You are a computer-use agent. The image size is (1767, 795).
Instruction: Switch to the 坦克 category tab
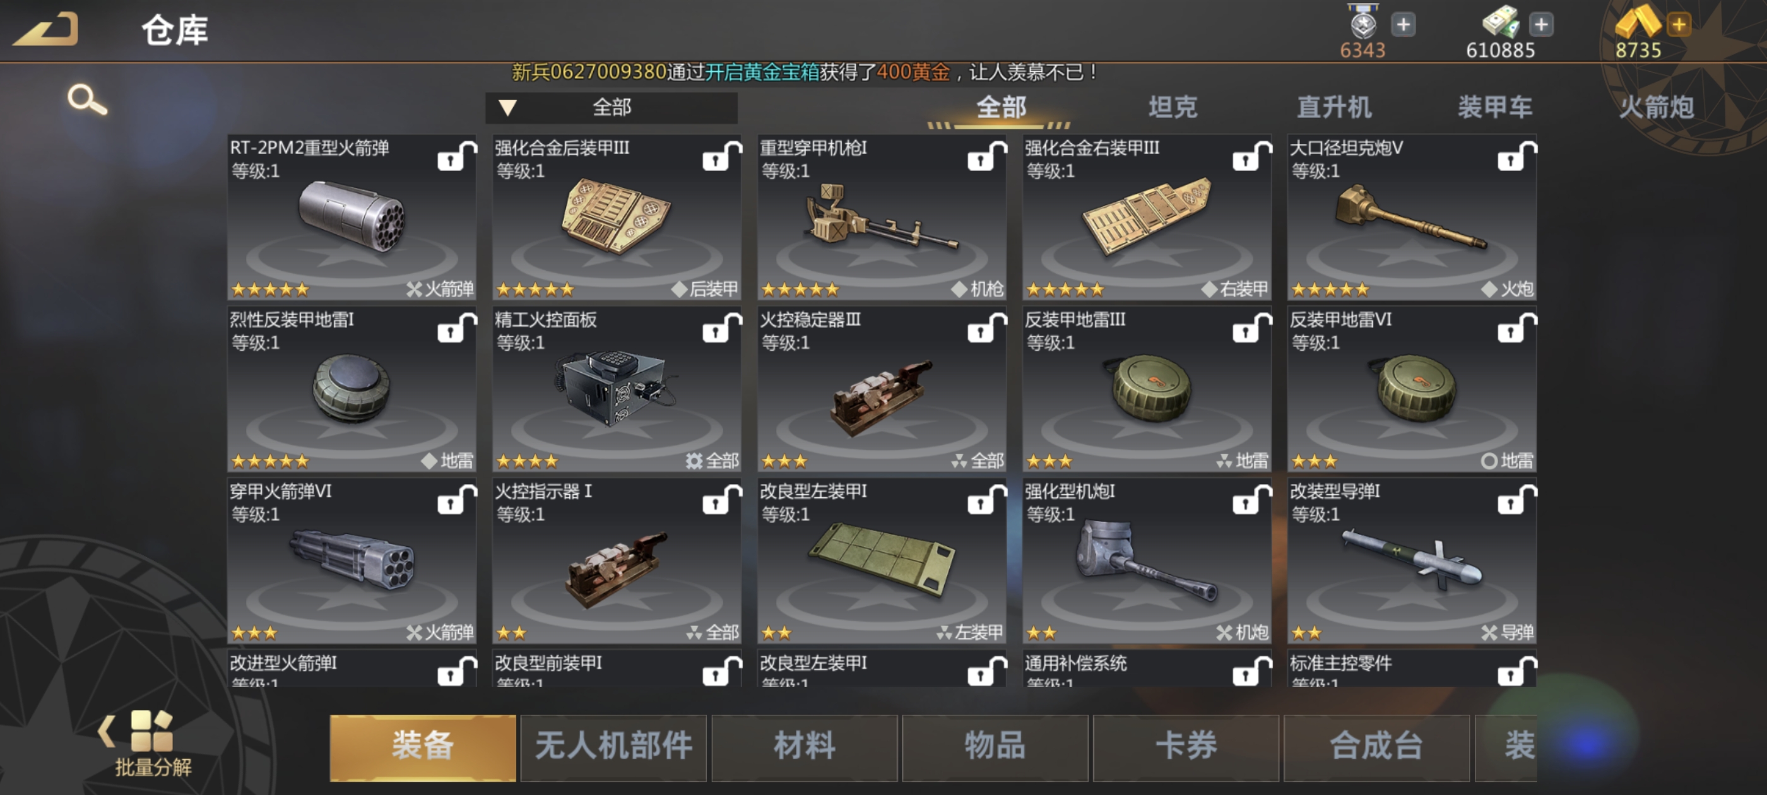[1173, 107]
